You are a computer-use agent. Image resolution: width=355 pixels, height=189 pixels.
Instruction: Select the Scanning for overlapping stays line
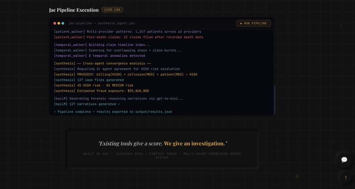tap(118, 50)
